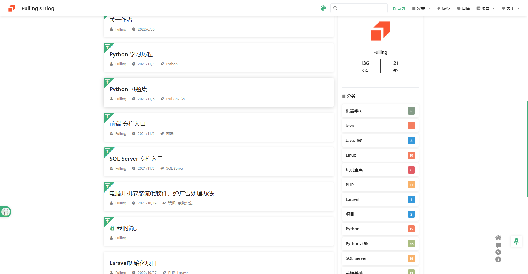The image size is (528, 274).
Task: Click author Fulling under 关于作者 article
Action: click(x=120, y=29)
